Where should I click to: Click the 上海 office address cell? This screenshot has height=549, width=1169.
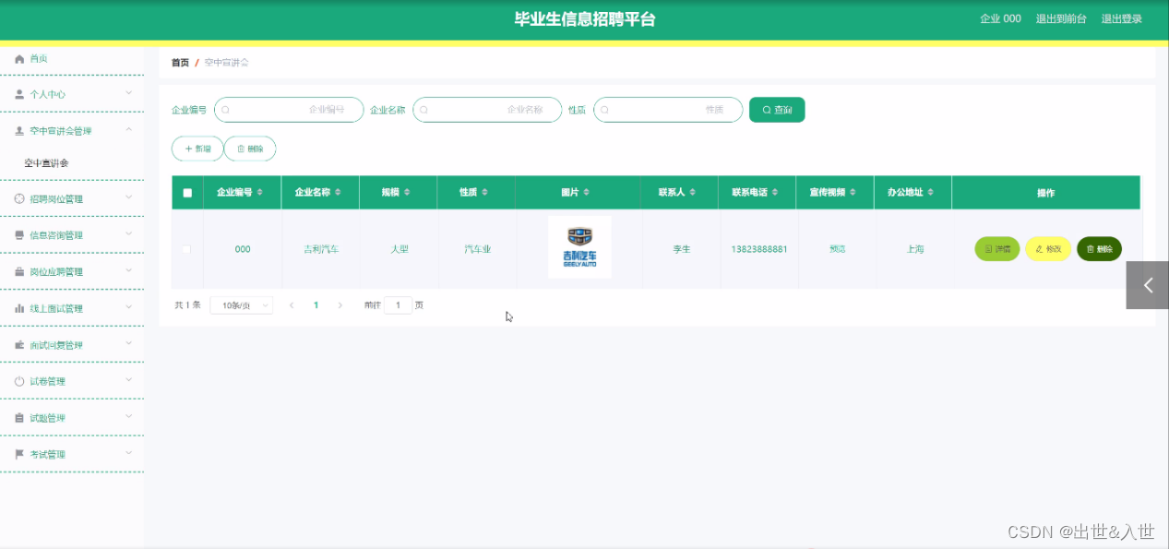914,249
